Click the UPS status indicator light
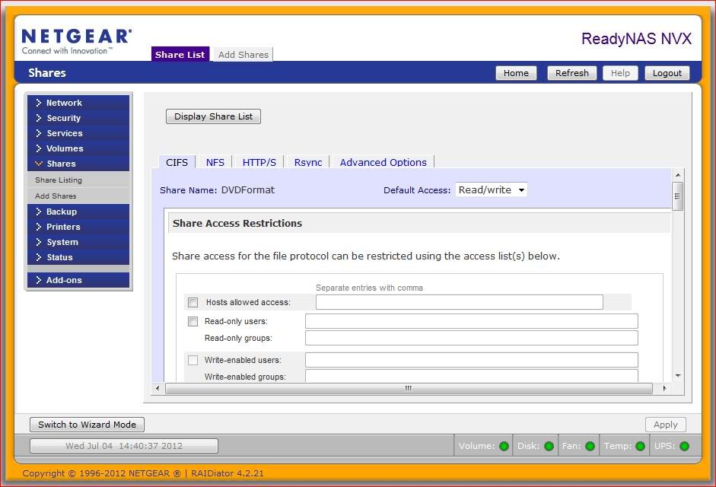716x487 pixels. coord(683,446)
